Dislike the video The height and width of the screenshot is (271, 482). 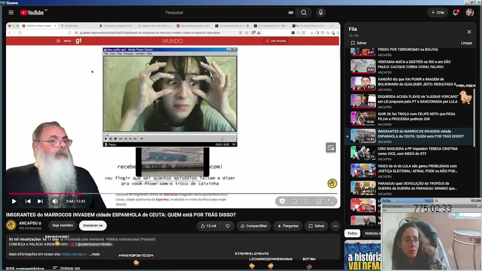pos(227,226)
